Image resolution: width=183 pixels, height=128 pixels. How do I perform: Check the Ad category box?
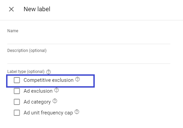coord(17,102)
